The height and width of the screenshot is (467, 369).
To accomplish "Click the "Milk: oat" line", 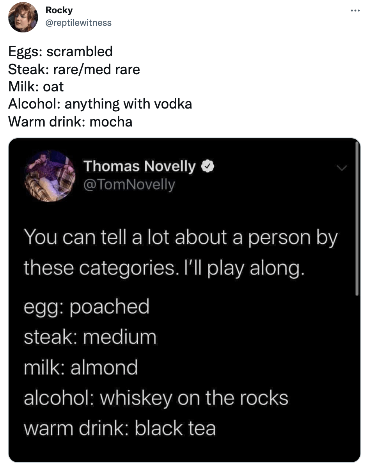I will coord(36,87).
